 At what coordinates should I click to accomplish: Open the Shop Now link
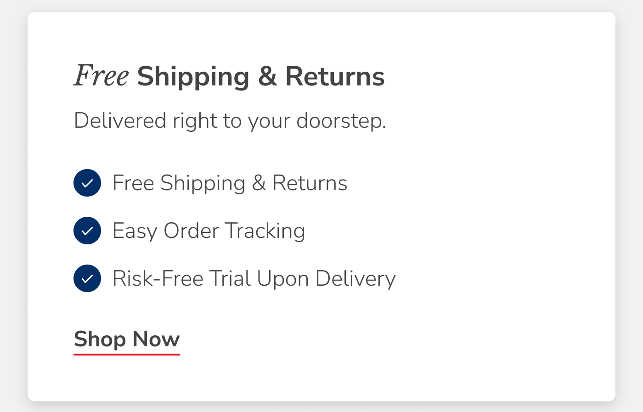pyautogui.click(x=127, y=340)
